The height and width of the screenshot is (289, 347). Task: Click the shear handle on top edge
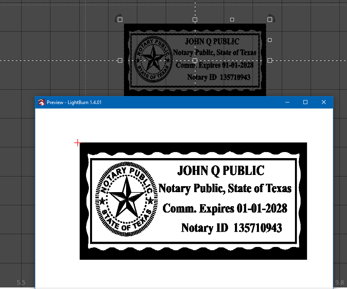(x=232, y=20)
